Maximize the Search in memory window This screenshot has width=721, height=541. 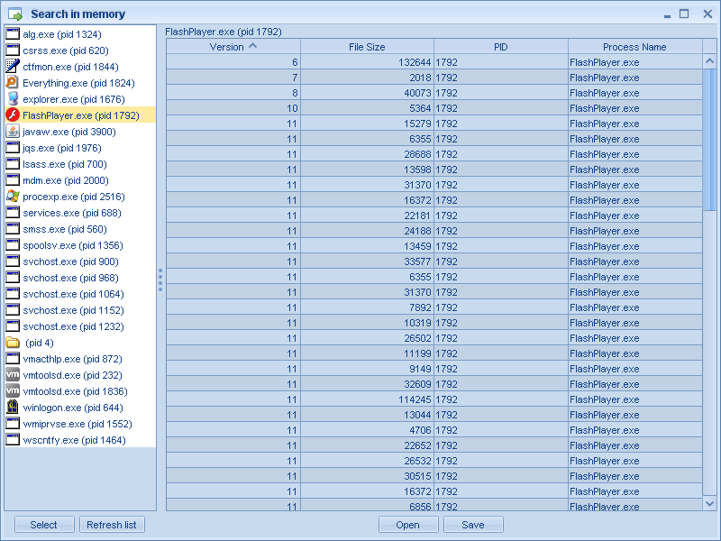pyautogui.click(x=684, y=14)
